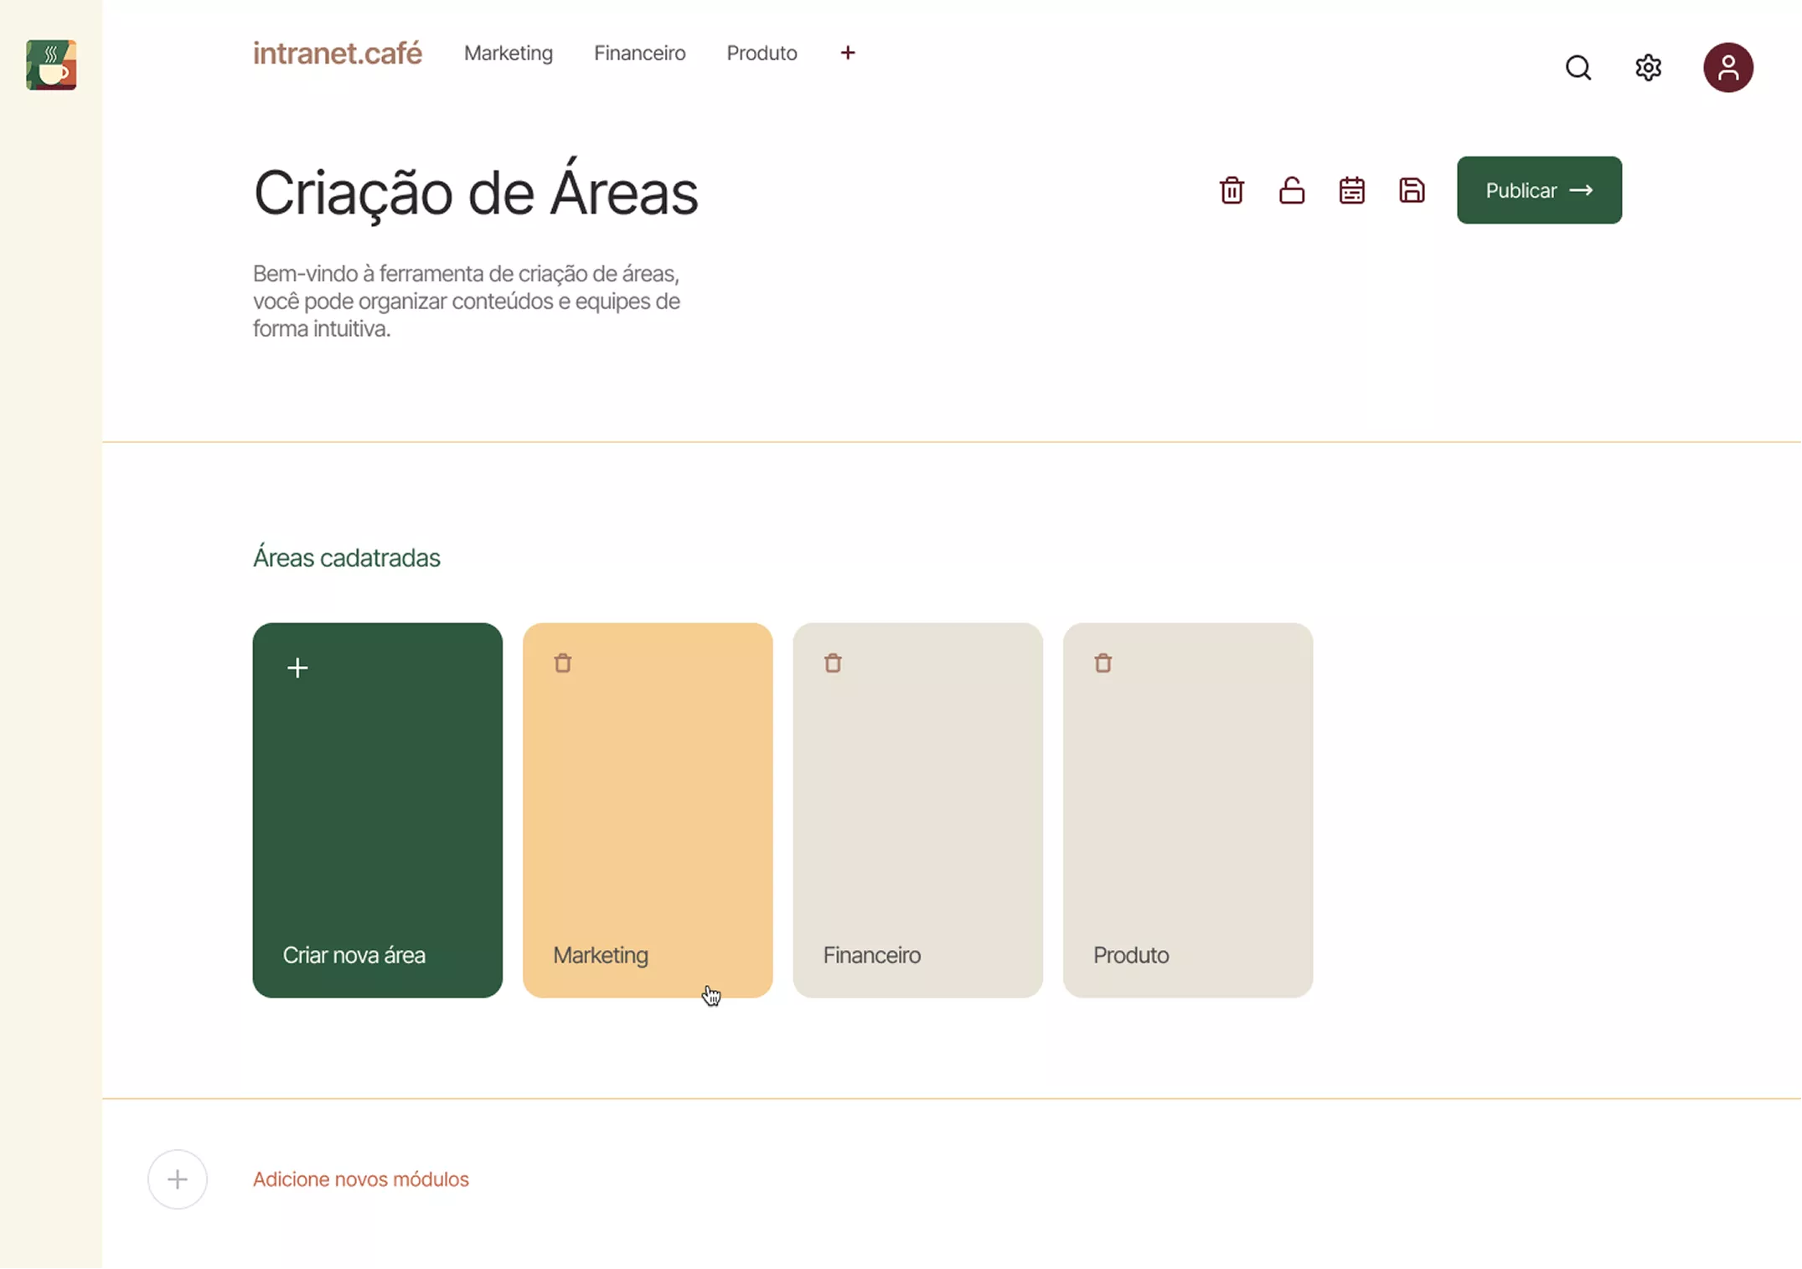Open the Produto menu item
The width and height of the screenshot is (1802, 1269).
point(761,53)
